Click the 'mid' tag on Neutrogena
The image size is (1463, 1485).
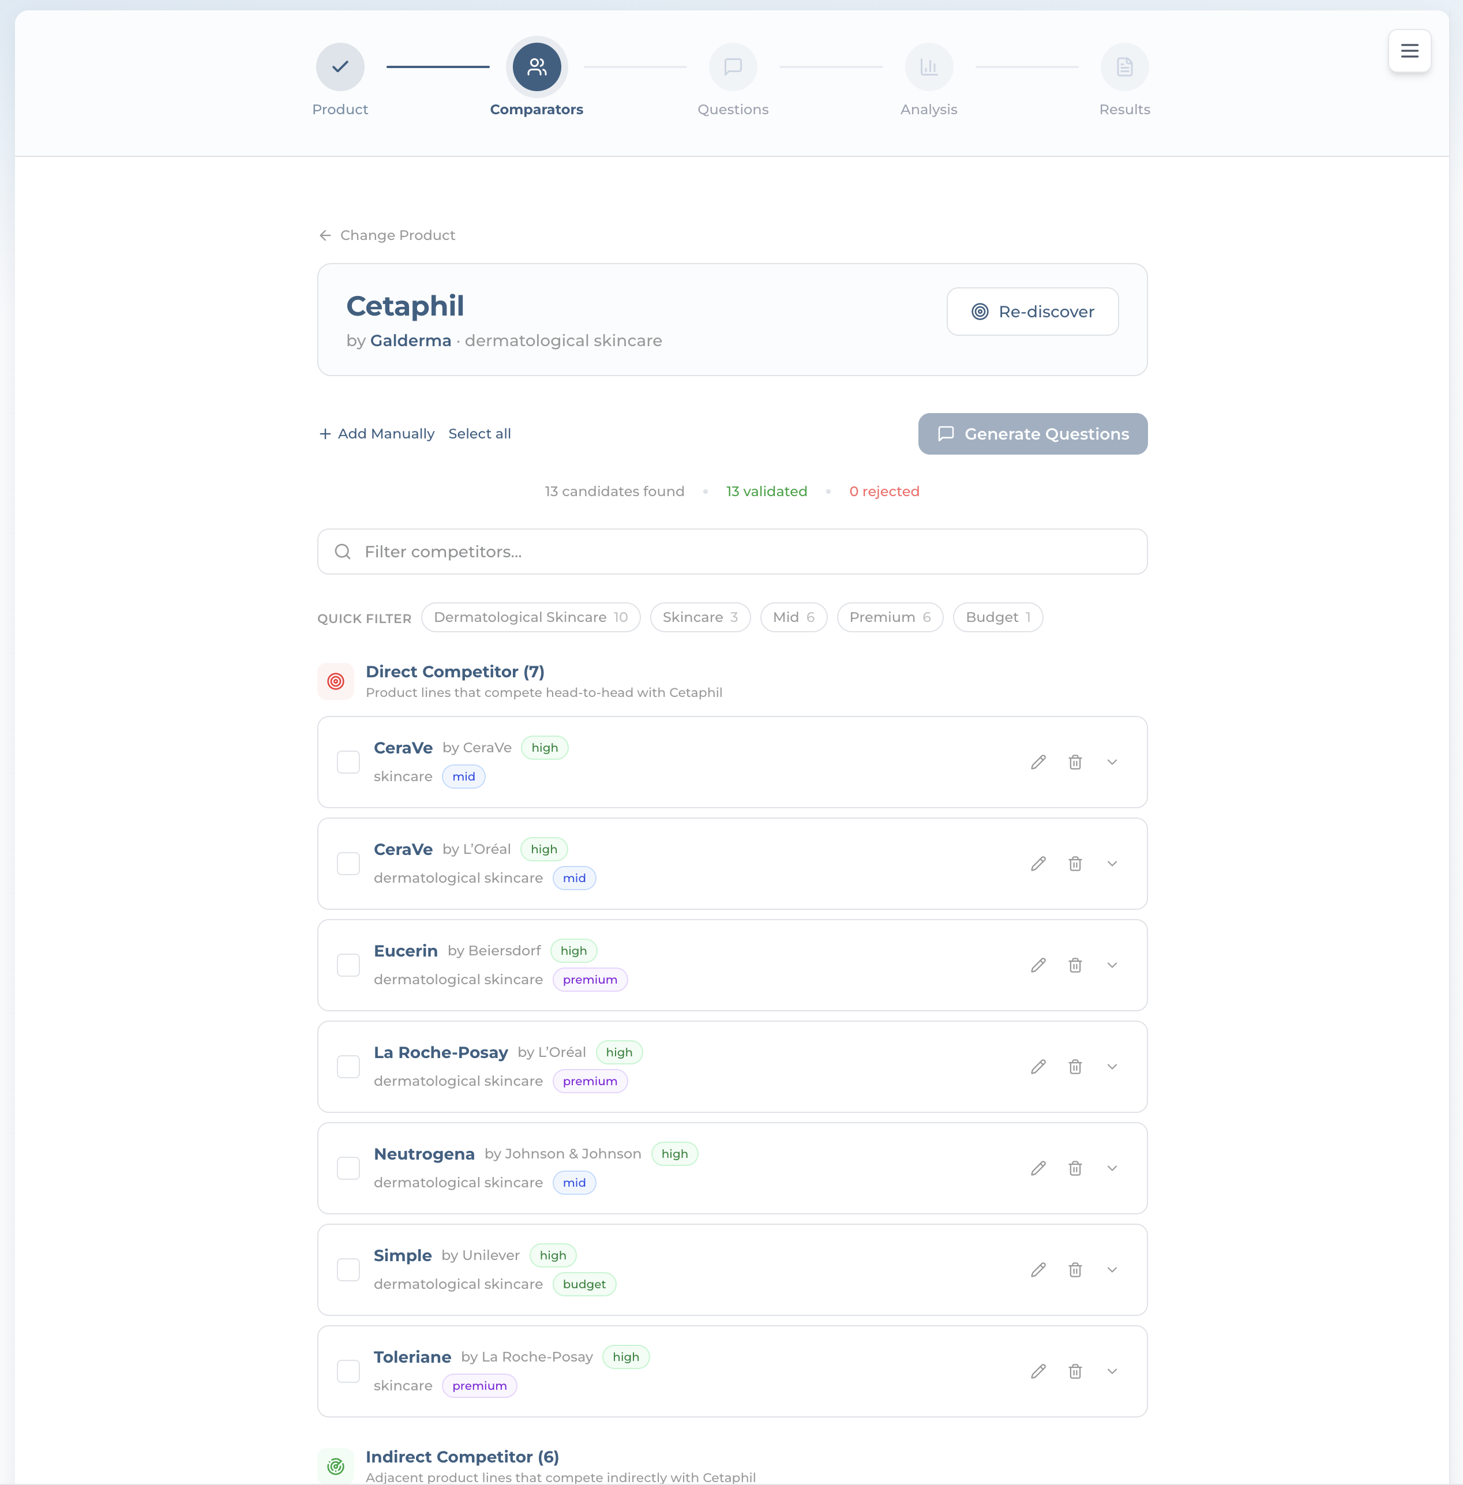coord(574,1183)
